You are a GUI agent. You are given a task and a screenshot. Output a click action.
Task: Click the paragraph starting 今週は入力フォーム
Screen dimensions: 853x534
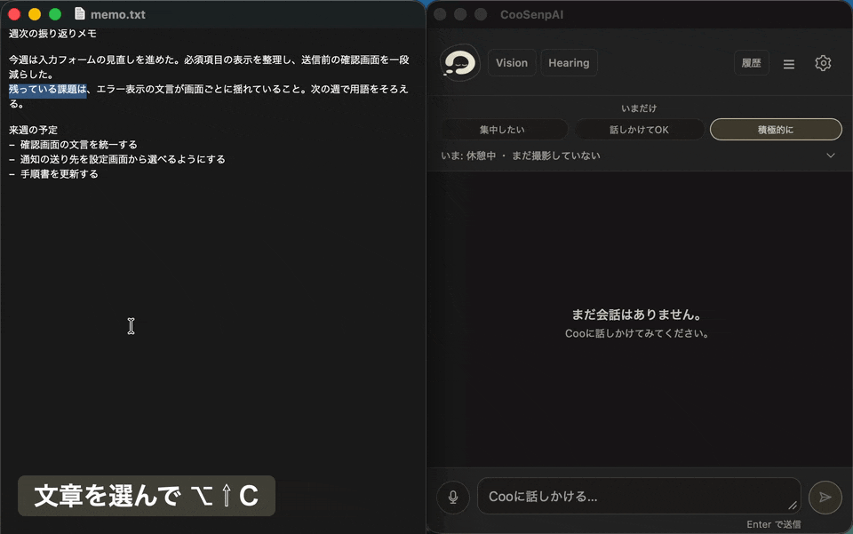coord(209,67)
